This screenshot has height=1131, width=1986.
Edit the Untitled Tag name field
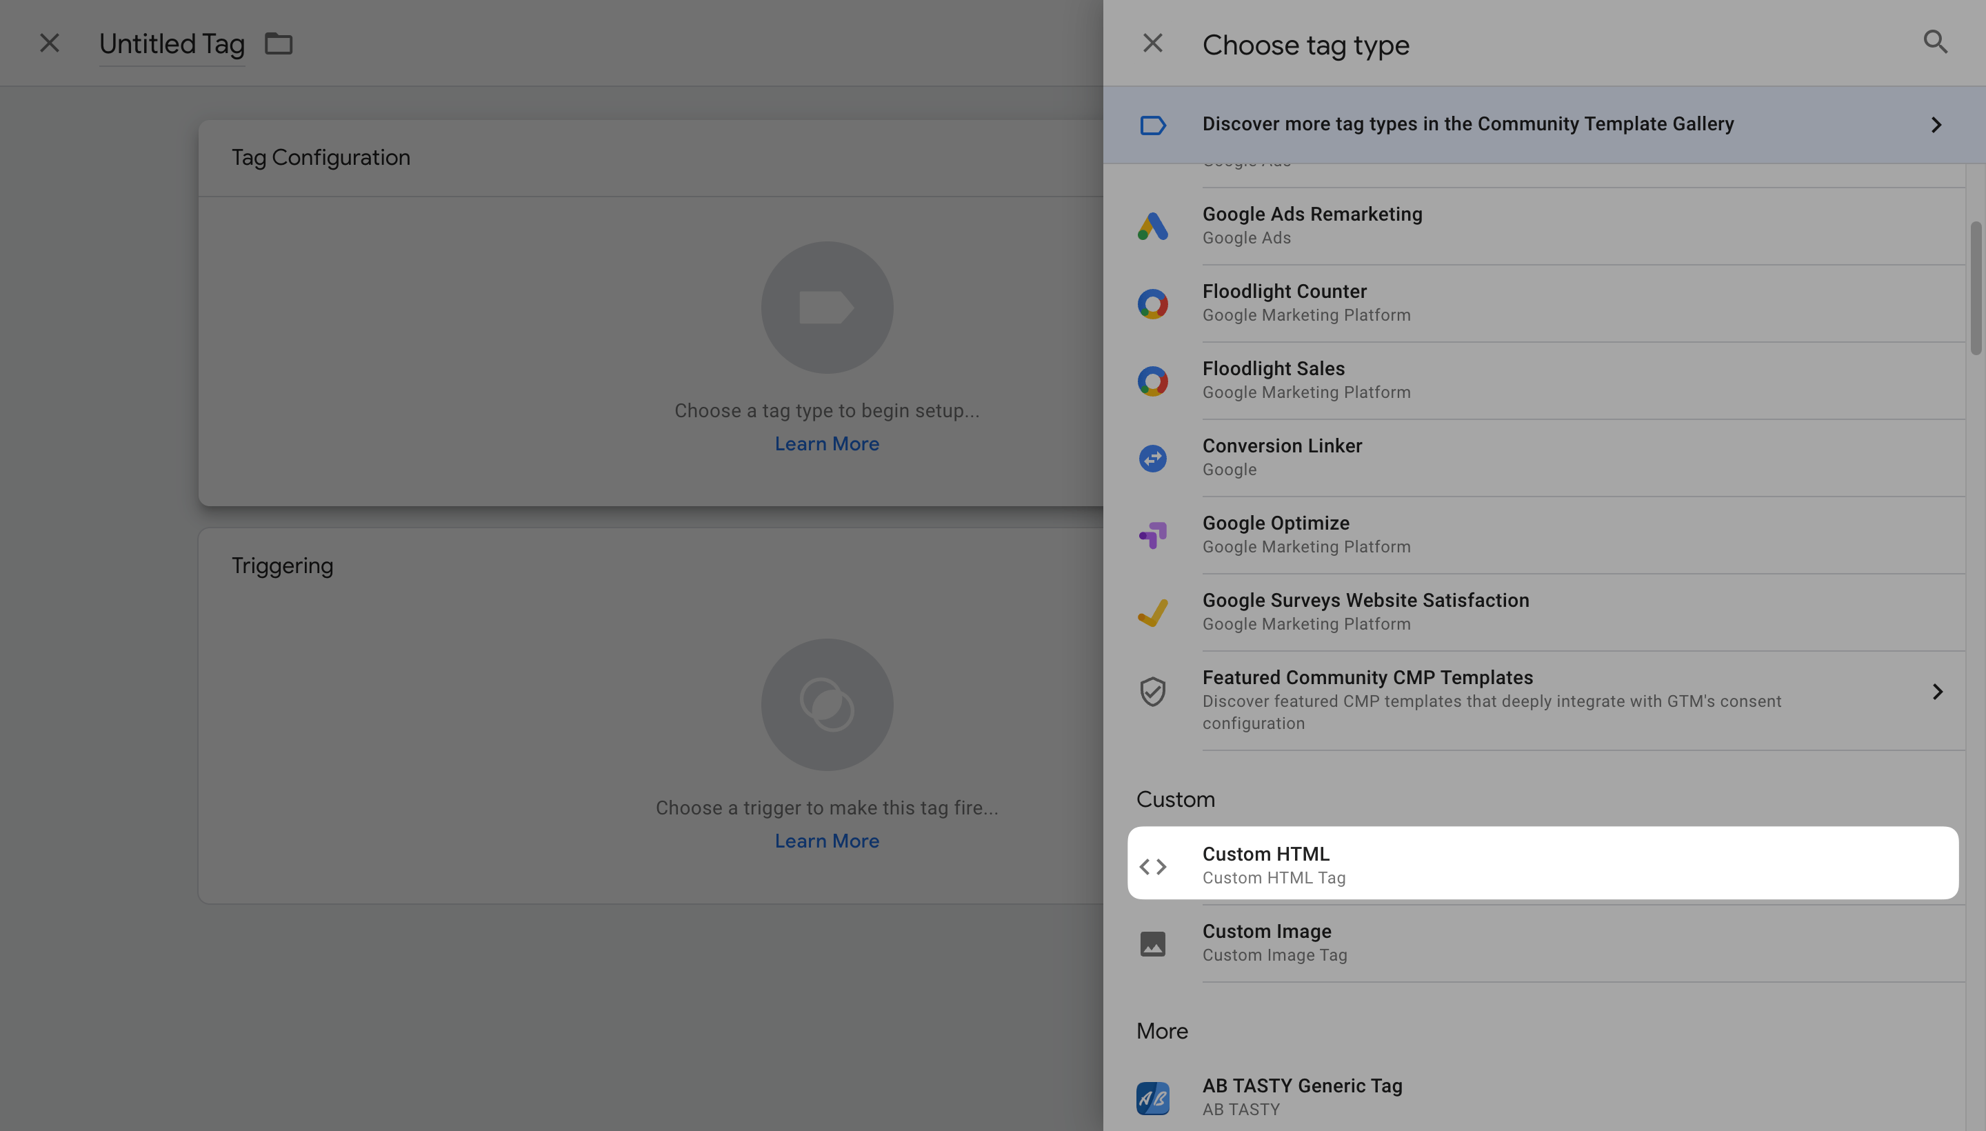[x=172, y=44]
